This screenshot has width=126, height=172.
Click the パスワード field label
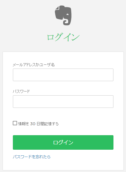21,91
